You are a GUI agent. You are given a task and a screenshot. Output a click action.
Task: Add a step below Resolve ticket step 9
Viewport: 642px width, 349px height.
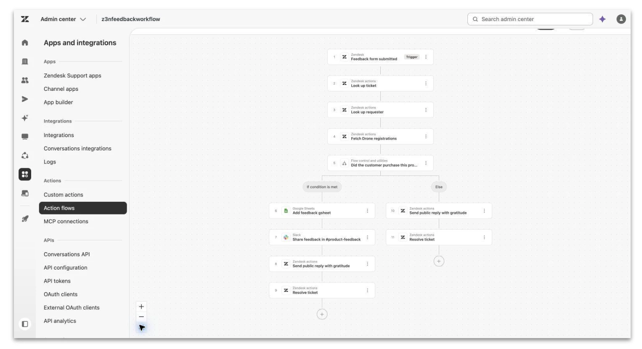point(322,314)
